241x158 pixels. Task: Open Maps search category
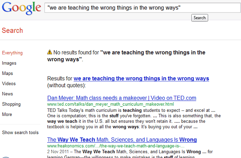coord(8,74)
